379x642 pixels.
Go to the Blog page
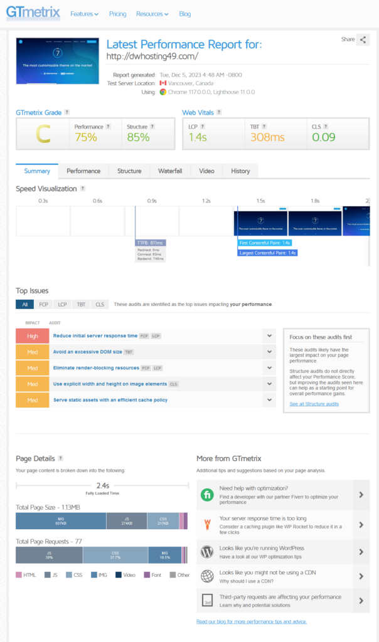tap(184, 14)
